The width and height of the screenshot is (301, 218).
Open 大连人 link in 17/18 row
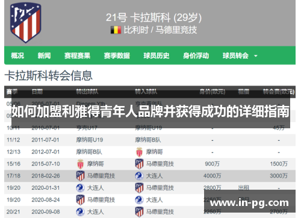[154, 176]
